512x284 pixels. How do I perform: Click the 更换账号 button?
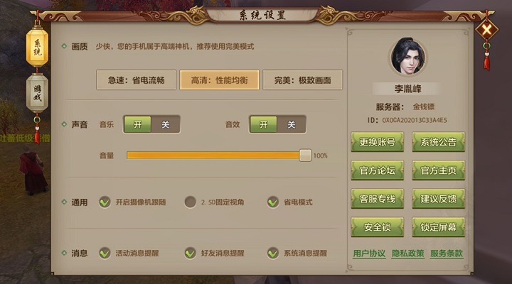tap(378, 142)
